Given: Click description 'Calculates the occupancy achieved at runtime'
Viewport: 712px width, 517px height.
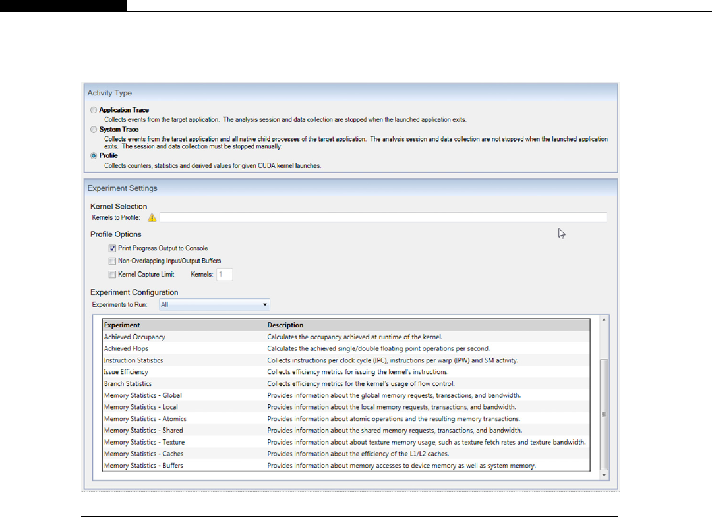Looking at the screenshot, I should click(x=355, y=337).
